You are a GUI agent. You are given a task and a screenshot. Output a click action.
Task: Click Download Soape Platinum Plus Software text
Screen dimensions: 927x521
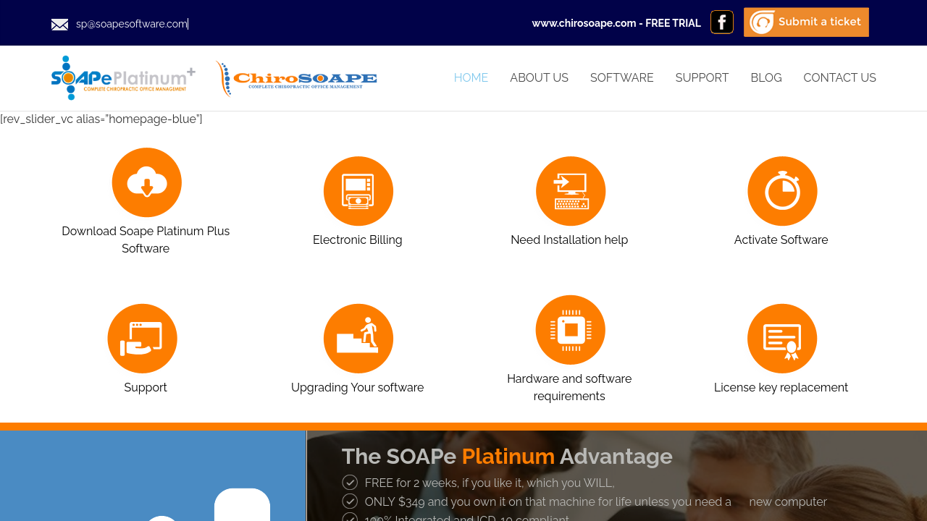click(x=146, y=240)
